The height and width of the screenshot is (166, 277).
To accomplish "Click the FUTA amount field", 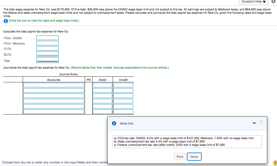I will 47,49.
